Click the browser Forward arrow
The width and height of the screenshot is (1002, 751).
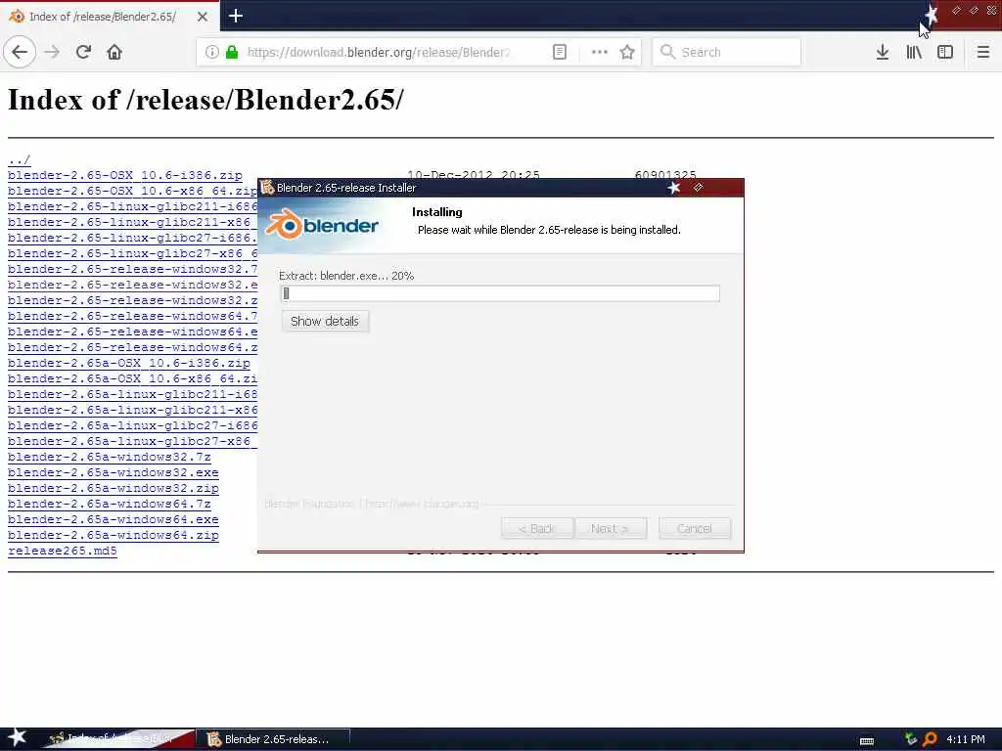pos(53,52)
